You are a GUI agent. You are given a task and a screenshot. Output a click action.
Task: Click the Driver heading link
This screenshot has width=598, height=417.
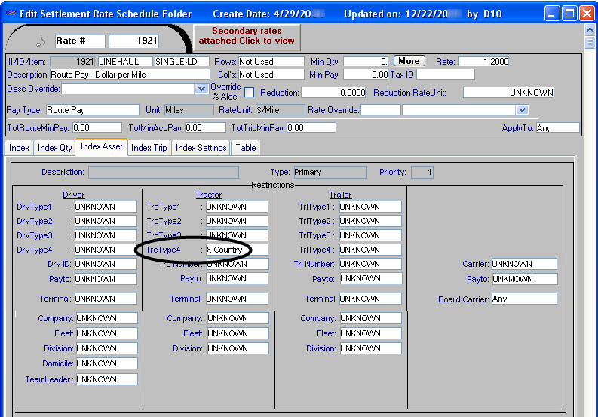(x=74, y=195)
